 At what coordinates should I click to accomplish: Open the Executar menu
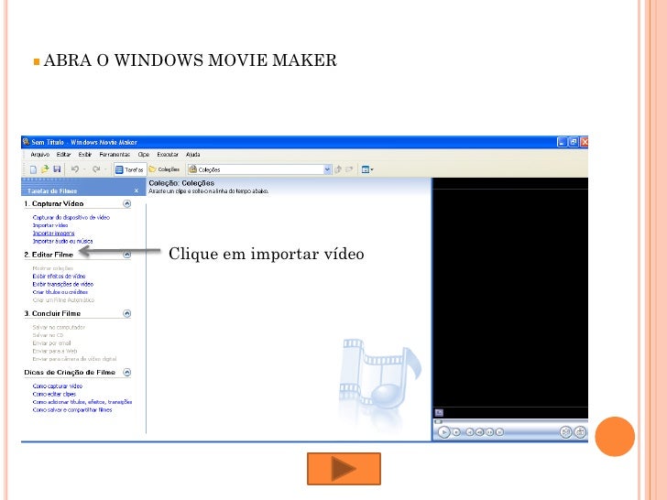[x=168, y=155]
